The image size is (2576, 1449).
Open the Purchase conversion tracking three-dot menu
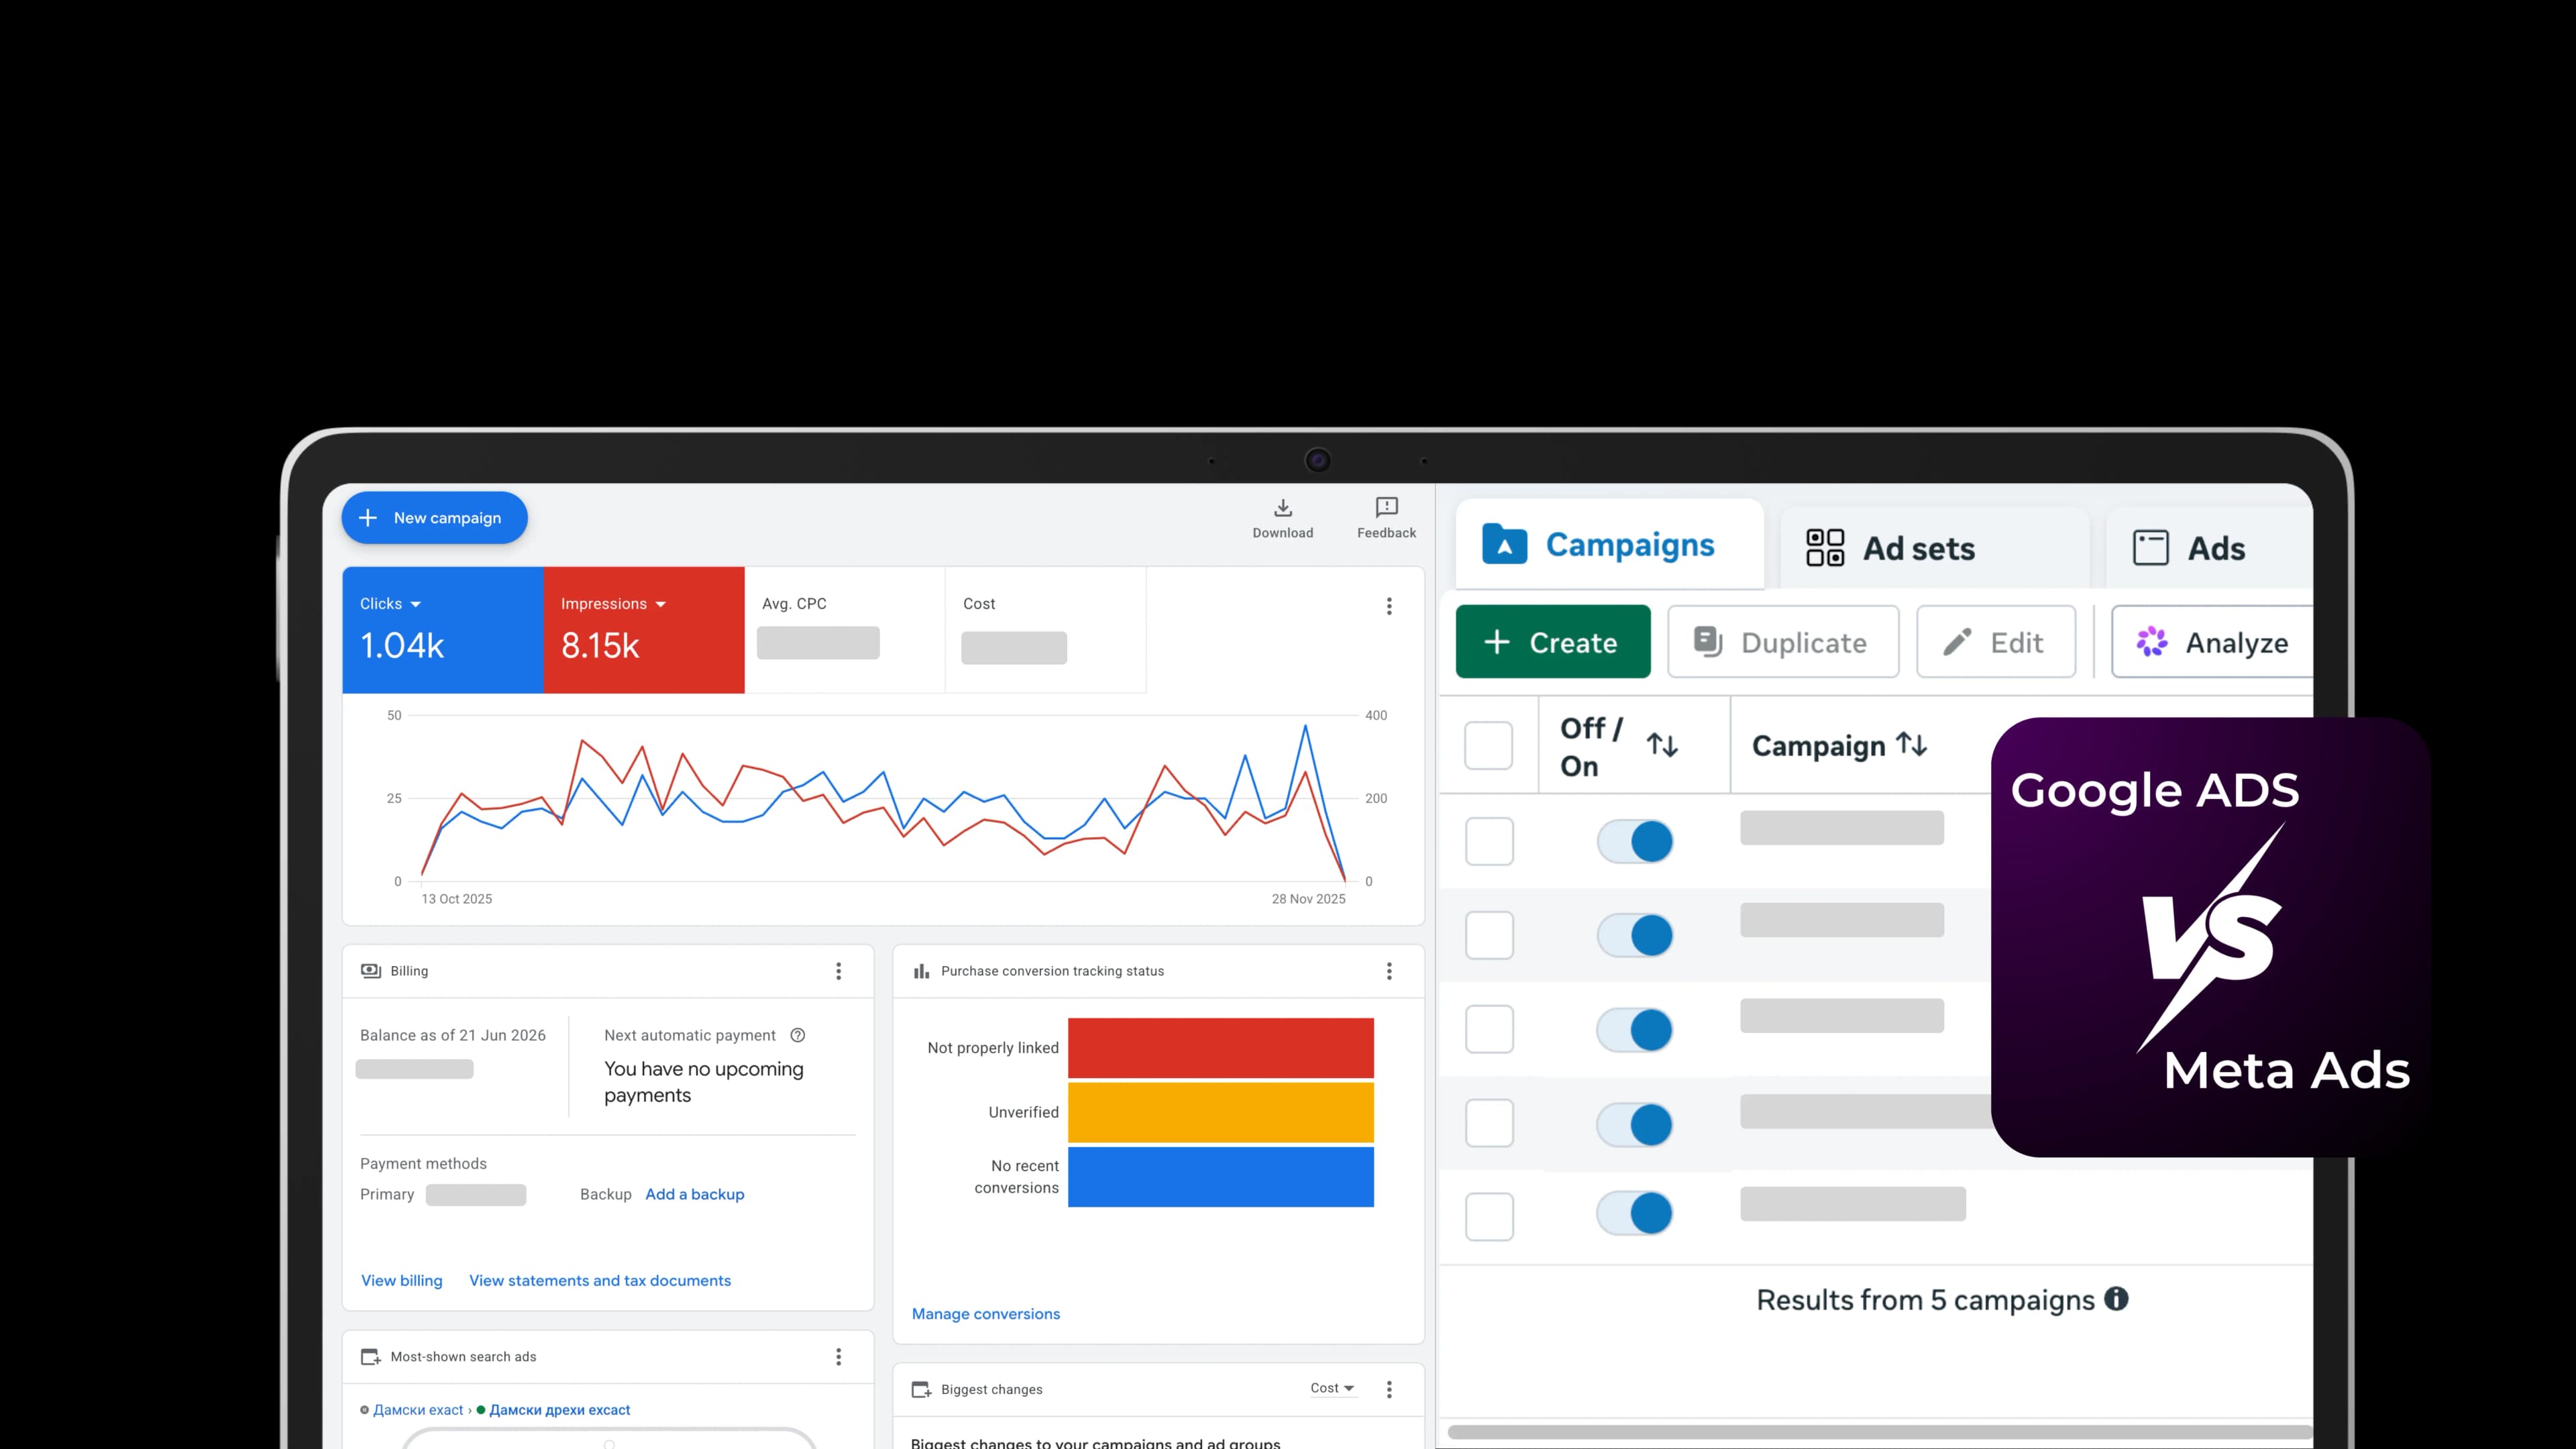coord(1389,971)
